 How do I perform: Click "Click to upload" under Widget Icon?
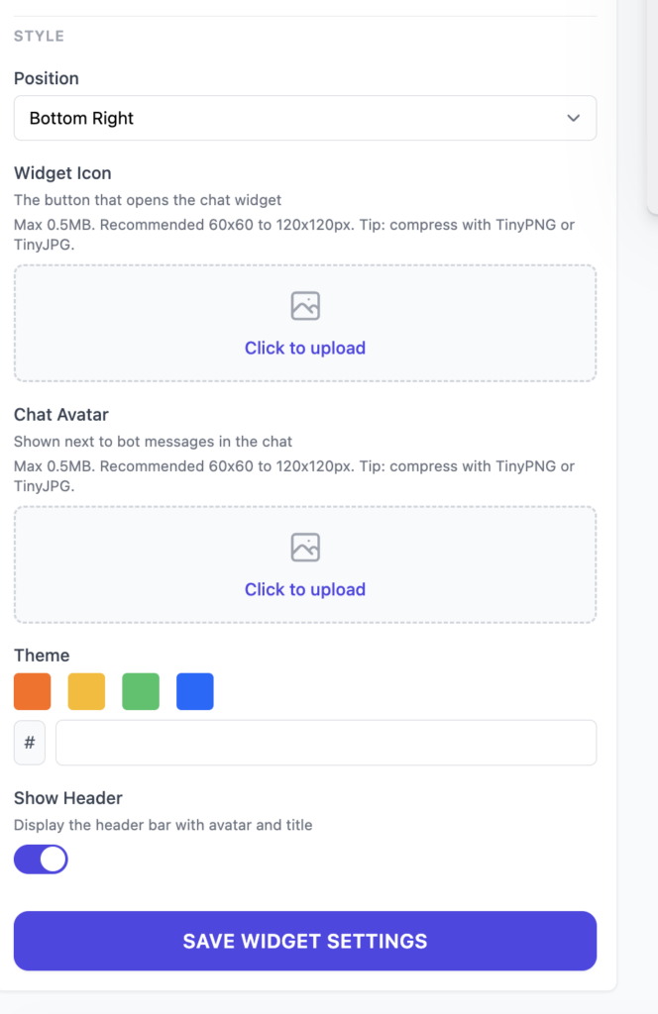click(305, 348)
